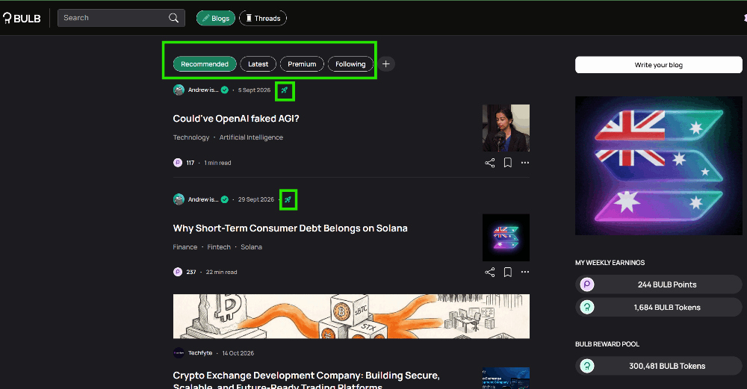Screen dimensions: 747x389
Task: Click "1 min read" label
Action: (x=217, y=163)
